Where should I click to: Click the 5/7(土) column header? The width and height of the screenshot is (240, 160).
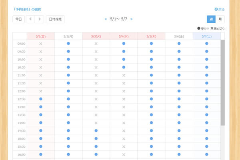click(x=206, y=36)
